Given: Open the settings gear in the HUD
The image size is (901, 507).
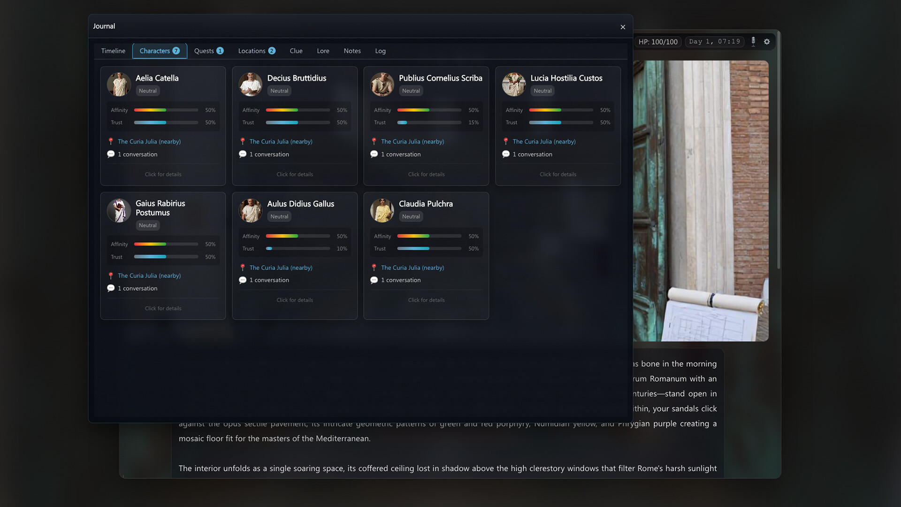Looking at the screenshot, I should (x=767, y=42).
